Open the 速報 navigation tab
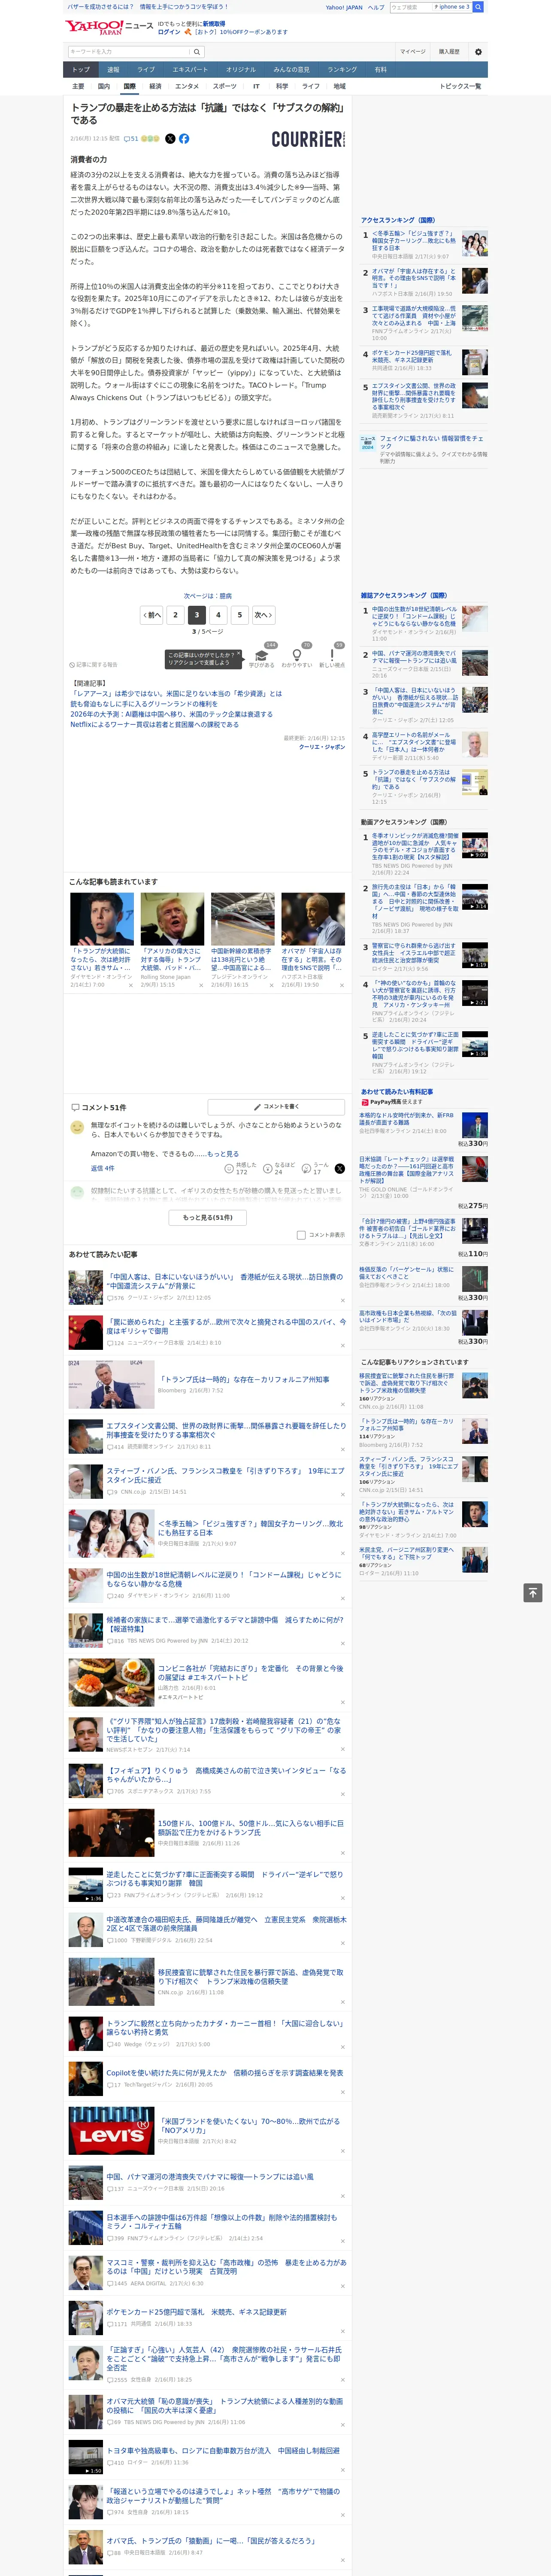Image resolution: width=551 pixels, height=2576 pixels. click(x=113, y=70)
